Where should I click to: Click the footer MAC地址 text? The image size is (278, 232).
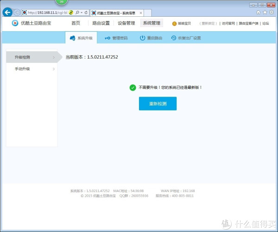(x=128, y=191)
